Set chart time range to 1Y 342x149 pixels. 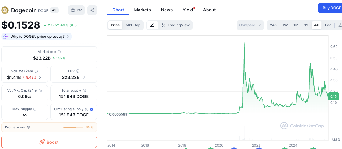click(x=306, y=25)
